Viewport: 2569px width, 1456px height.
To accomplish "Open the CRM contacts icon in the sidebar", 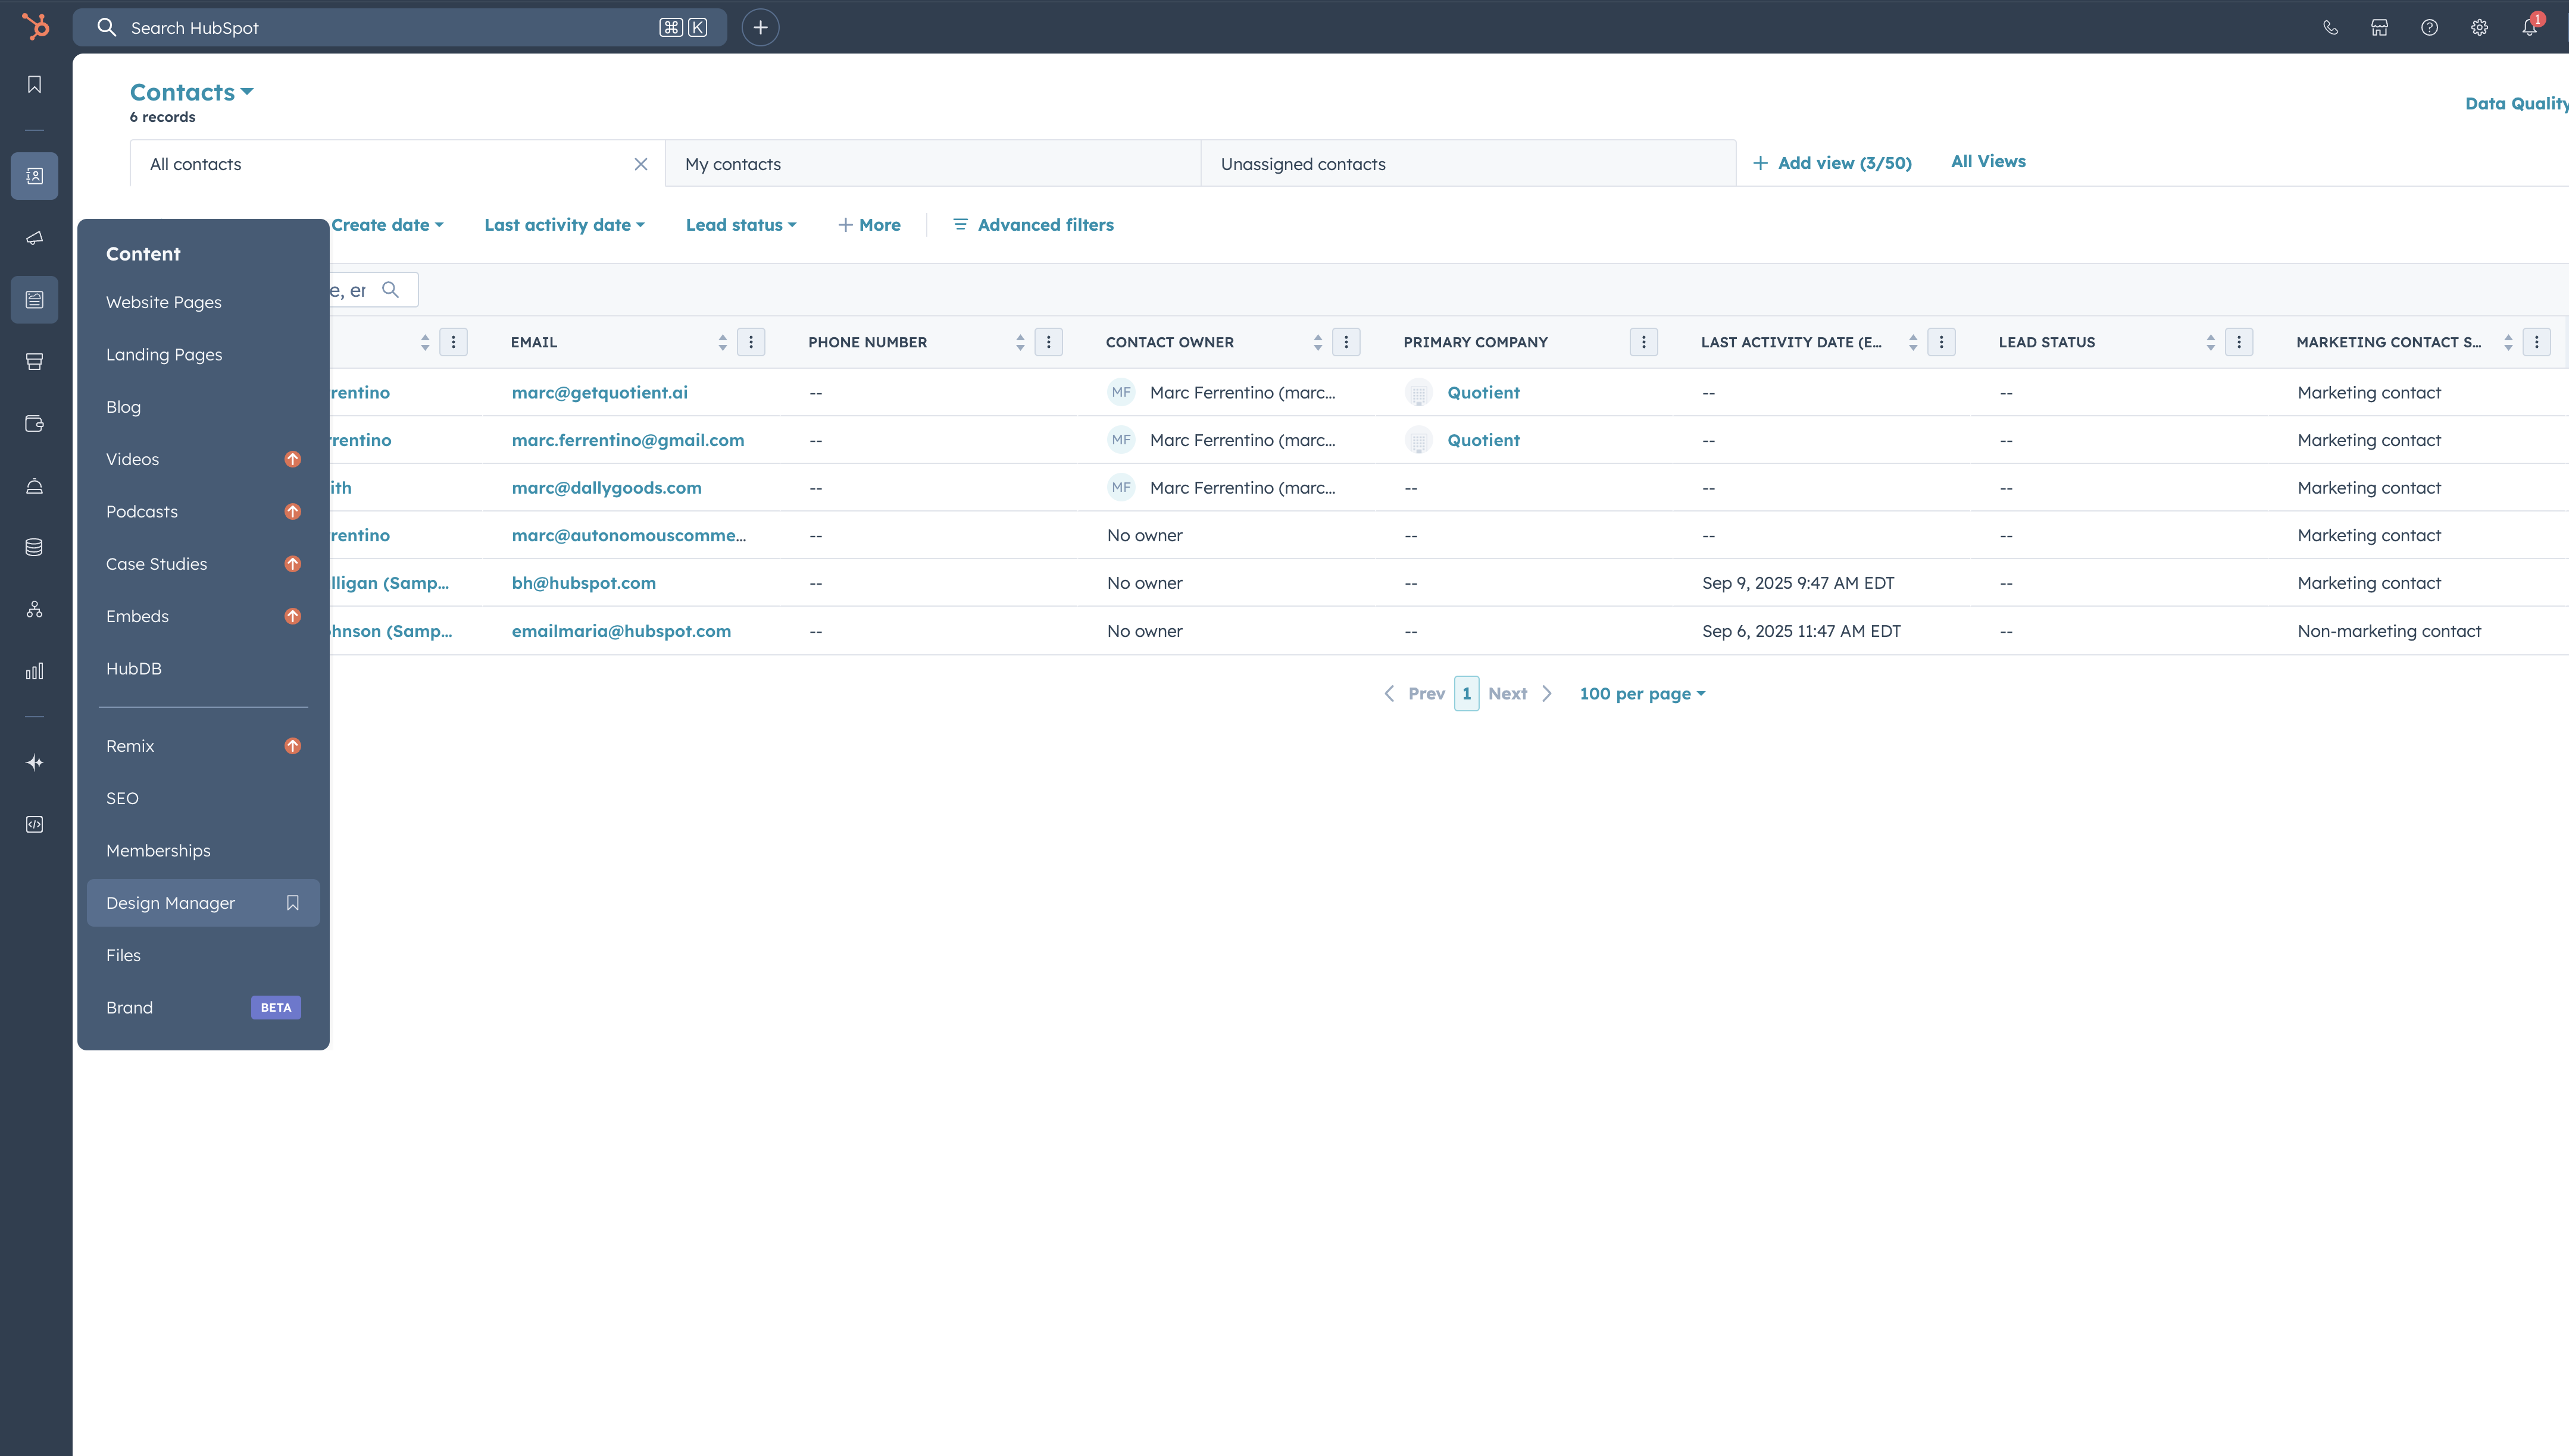I will coord(34,176).
